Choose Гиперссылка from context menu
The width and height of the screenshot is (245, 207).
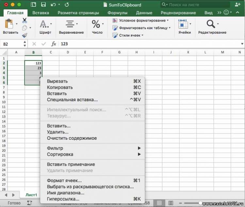(92, 199)
